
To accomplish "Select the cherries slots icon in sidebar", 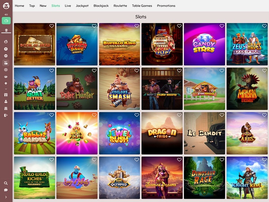I will [6, 63].
